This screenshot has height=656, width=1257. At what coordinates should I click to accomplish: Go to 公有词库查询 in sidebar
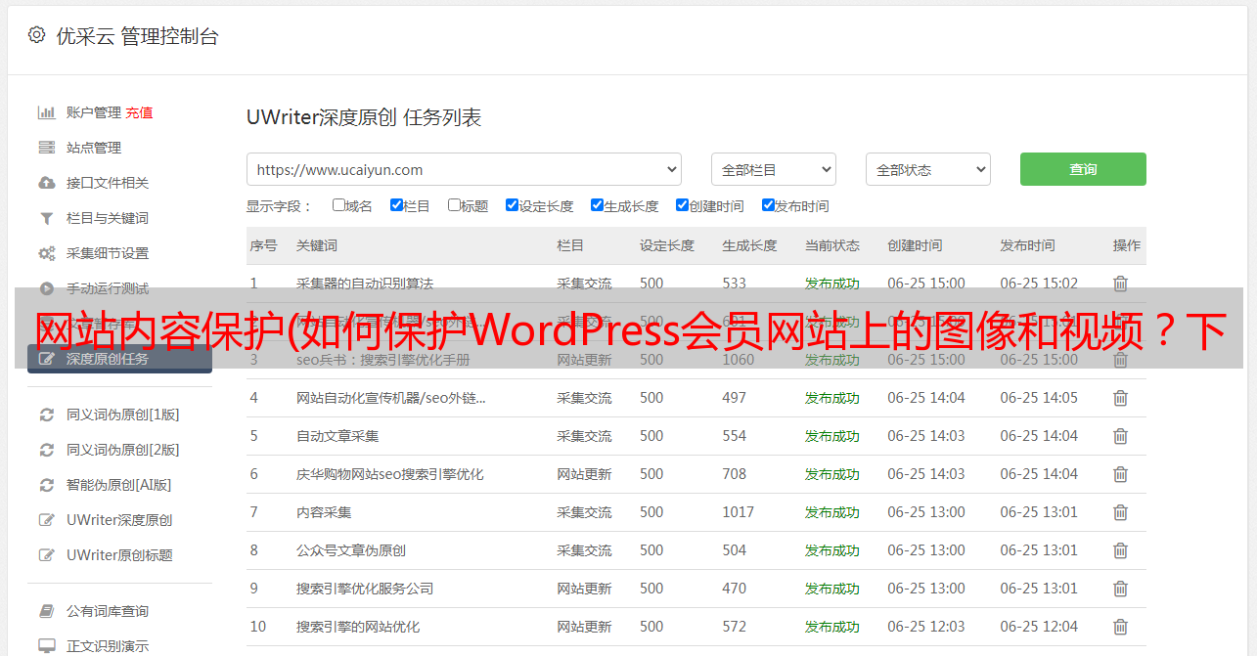click(x=107, y=611)
